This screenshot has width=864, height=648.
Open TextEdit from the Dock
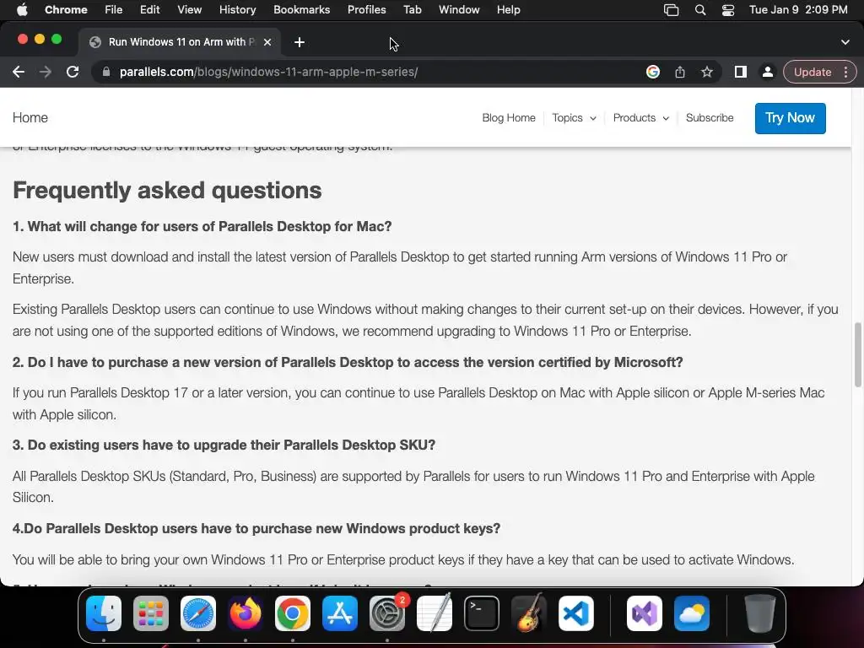tap(435, 613)
